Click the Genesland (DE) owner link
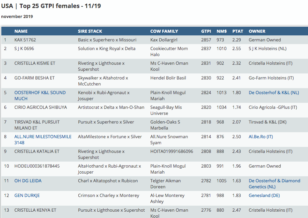Image resolution: width=308 pixels, height=218 pixels. (x=264, y=196)
